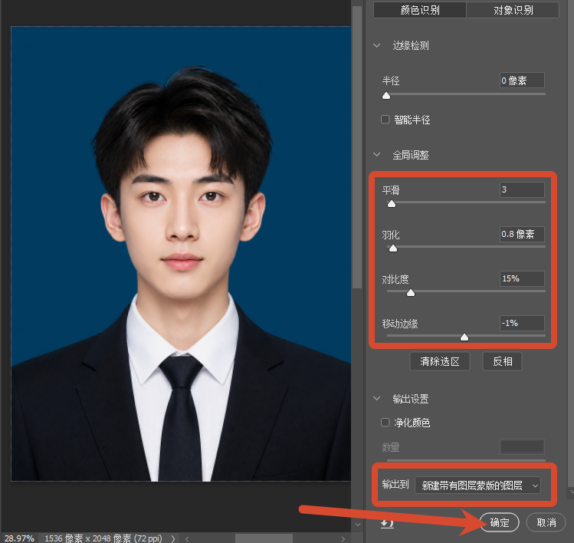Image resolution: width=574 pixels, height=543 pixels.
Task: Switch to 颜色识别 mode
Action: pyautogui.click(x=420, y=10)
